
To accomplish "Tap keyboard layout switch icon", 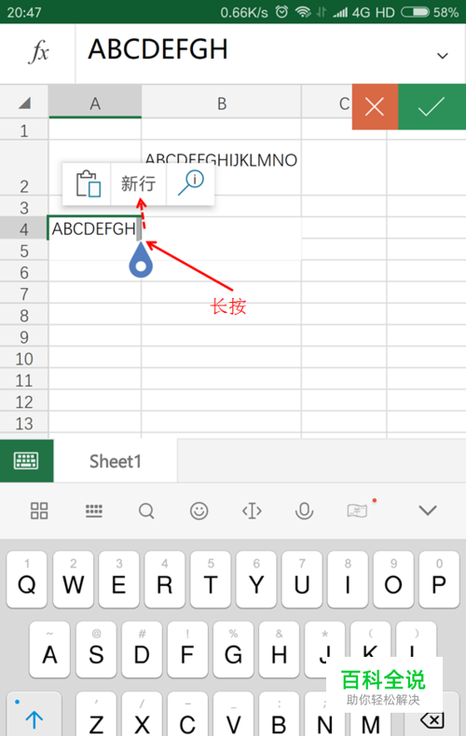I will (94, 511).
